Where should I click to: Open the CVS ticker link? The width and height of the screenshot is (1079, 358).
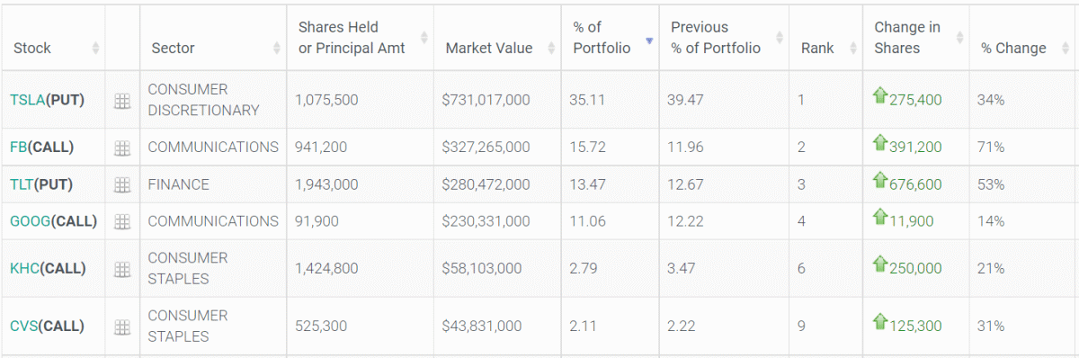[25, 327]
